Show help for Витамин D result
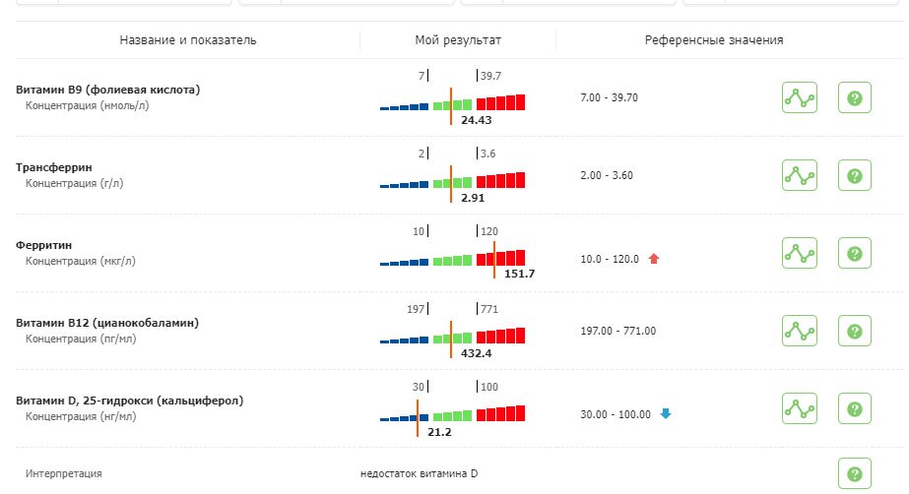The image size is (909, 494). pos(854,407)
